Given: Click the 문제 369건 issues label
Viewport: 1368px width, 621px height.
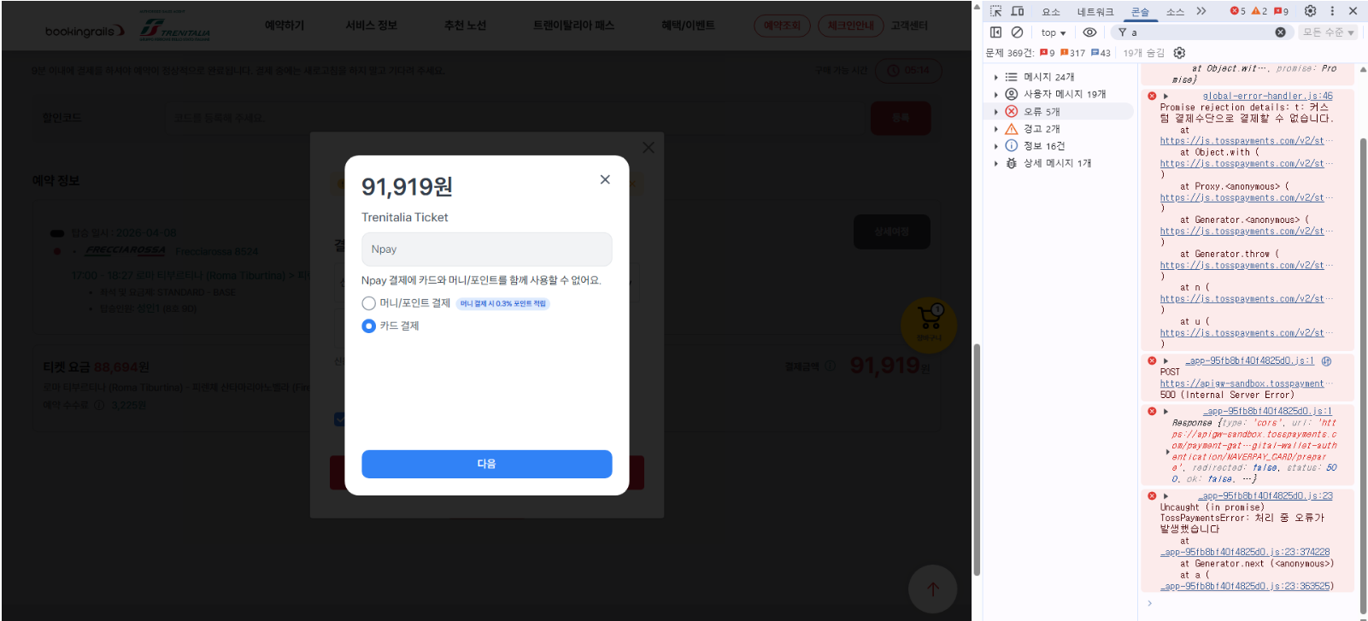Looking at the screenshot, I should tap(1010, 53).
